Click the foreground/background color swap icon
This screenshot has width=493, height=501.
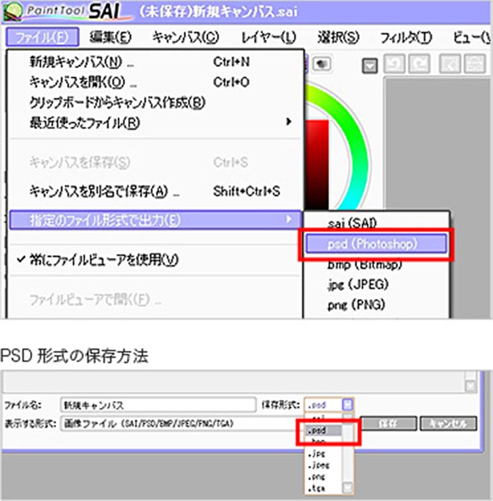[x=321, y=64]
